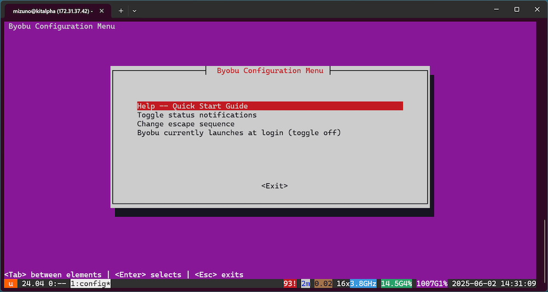Click the 14.5G4% memory indicator
The width and height of the screenshot is (548, 292).
pyautogui.click(x=397, y=284)
